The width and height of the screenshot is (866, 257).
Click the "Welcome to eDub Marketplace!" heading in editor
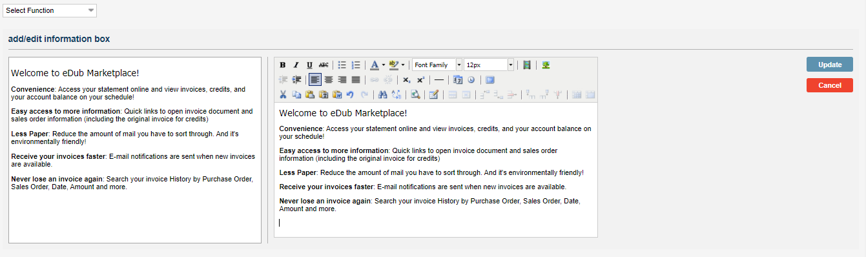point(343,113)
